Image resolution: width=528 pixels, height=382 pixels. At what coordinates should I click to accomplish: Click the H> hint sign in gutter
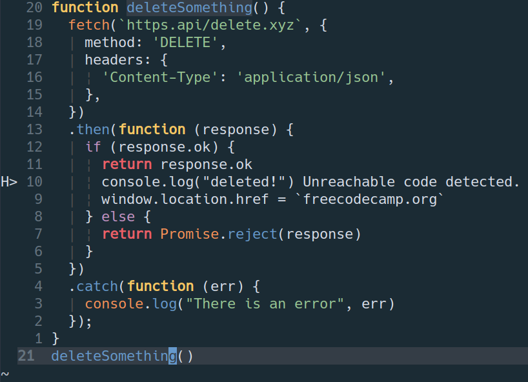(x=9, y=181)
